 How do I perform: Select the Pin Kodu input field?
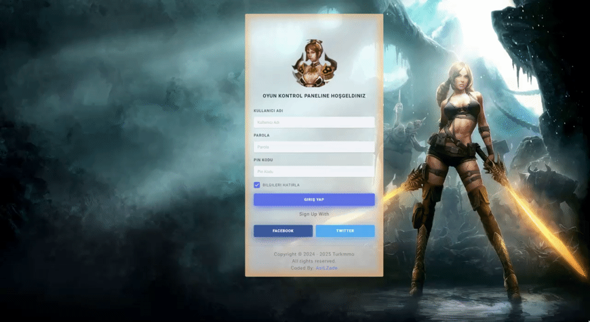pyautogui.click(x=314, y=172)
